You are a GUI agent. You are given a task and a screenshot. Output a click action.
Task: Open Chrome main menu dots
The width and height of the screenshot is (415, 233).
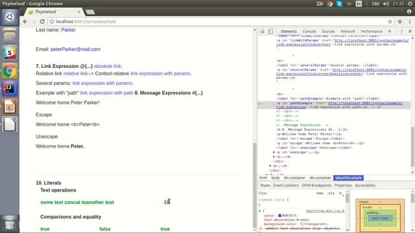pos(409,21)
